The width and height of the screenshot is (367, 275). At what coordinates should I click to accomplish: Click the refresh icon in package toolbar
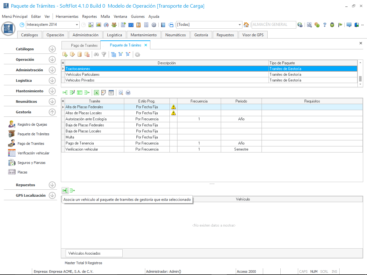click(138, 54)
